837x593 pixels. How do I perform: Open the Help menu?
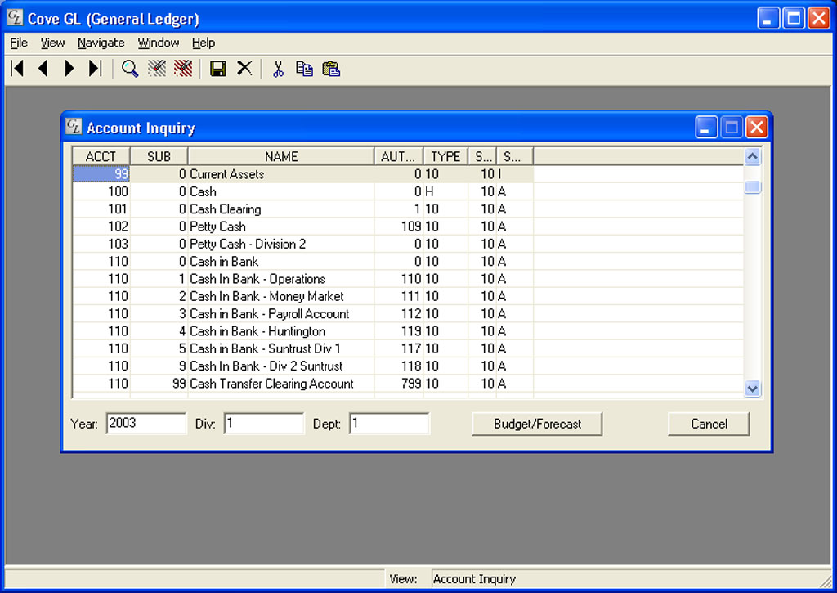coord(204,43)
